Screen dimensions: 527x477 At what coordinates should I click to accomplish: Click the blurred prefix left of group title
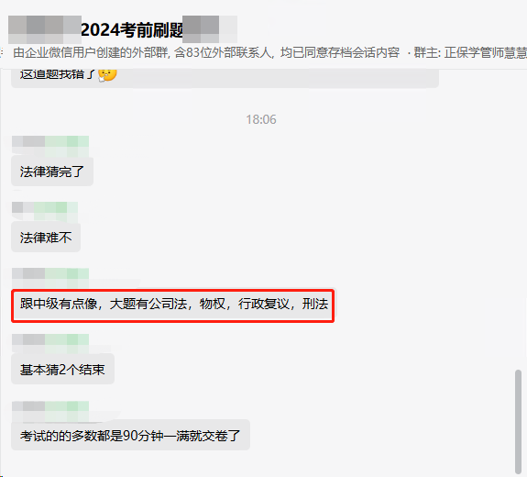click(x=45, y=29)
